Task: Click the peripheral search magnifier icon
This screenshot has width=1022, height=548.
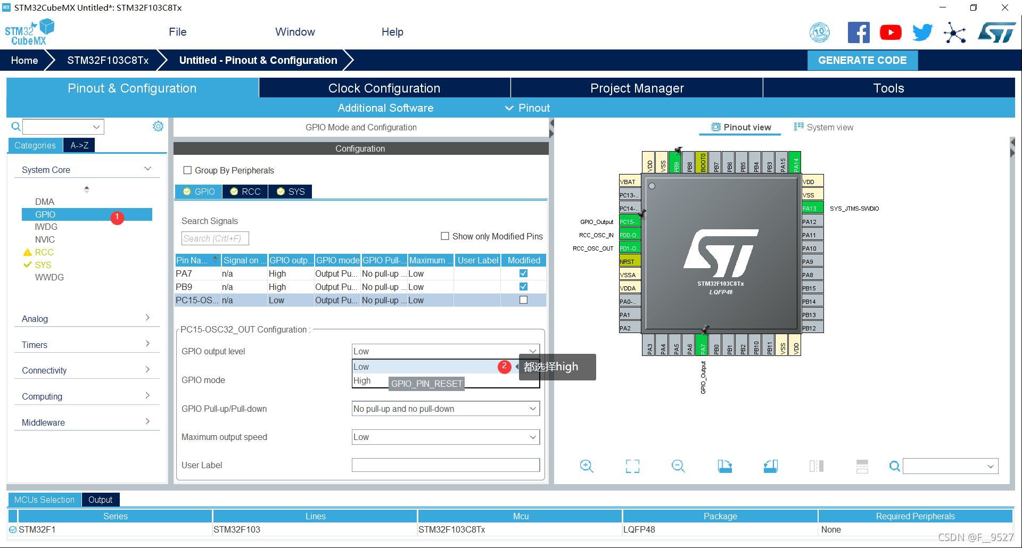Action: coord(16,127)
